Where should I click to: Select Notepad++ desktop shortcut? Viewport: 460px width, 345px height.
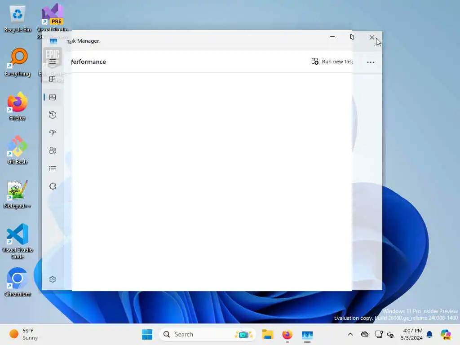coord(18,195)
